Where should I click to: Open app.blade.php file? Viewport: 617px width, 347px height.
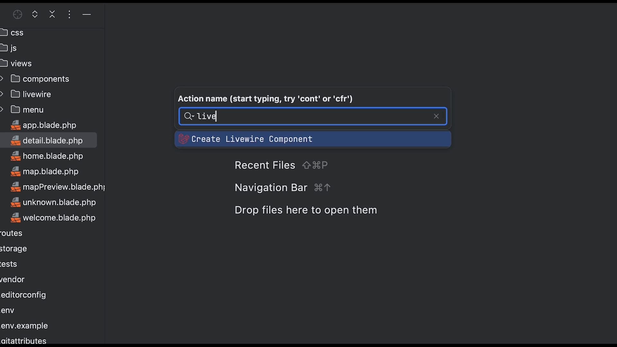49,125
